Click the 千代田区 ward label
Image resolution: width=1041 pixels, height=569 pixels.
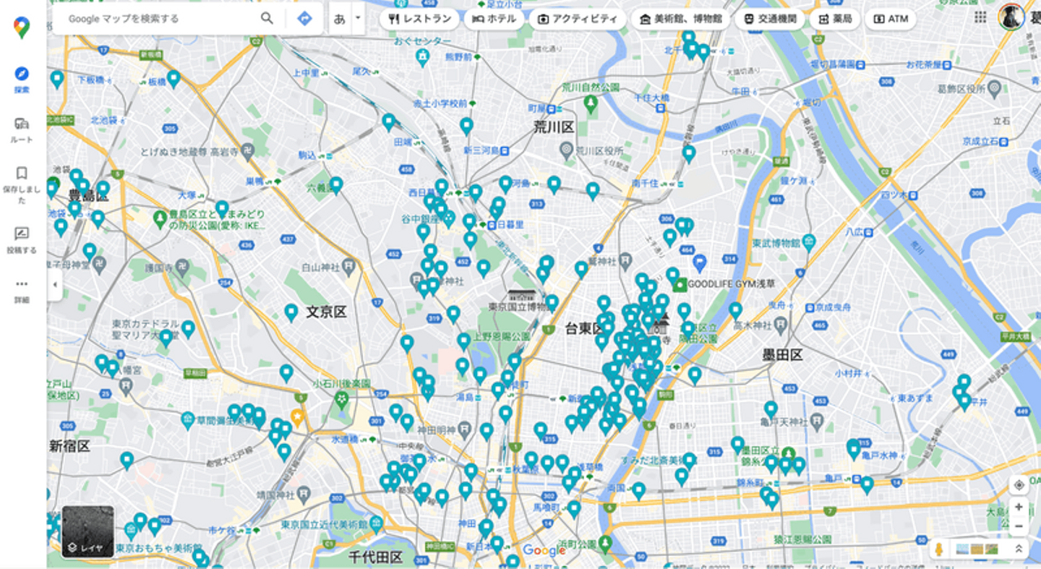375,557
